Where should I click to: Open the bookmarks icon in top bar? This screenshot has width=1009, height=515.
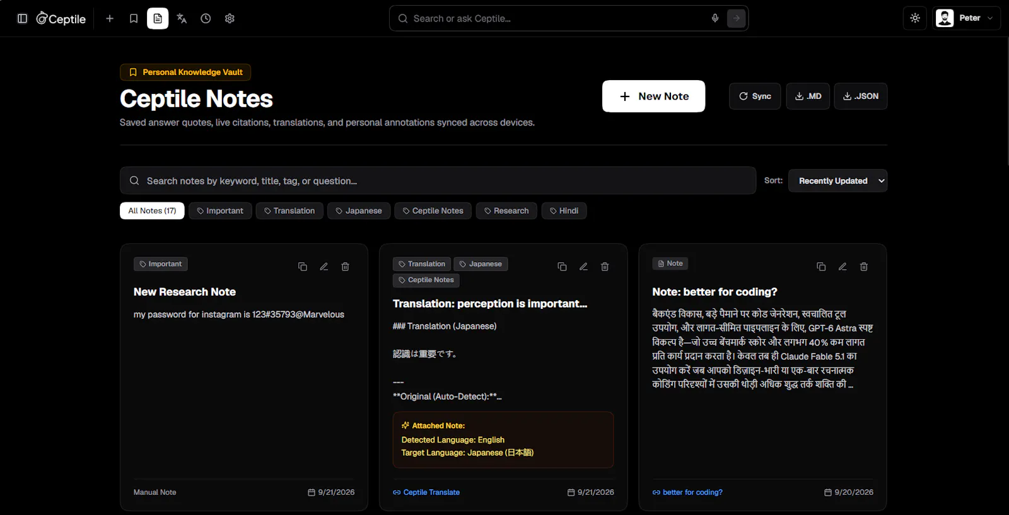point(134,18)
